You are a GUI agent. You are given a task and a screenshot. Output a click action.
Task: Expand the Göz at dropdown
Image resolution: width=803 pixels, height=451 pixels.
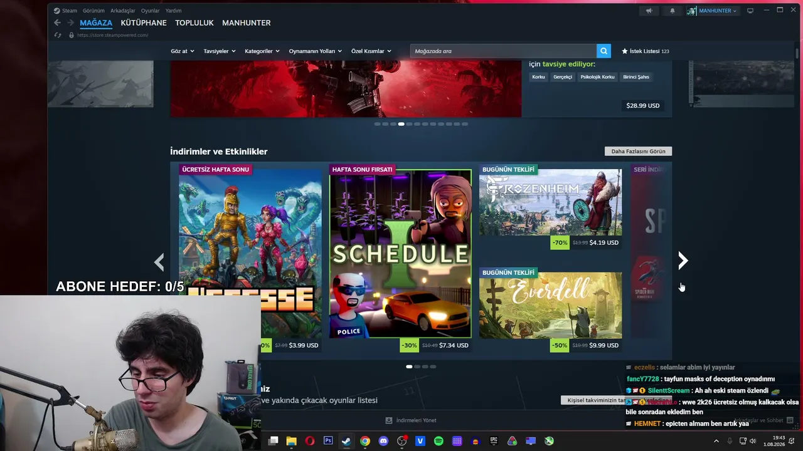pos(183,51)
